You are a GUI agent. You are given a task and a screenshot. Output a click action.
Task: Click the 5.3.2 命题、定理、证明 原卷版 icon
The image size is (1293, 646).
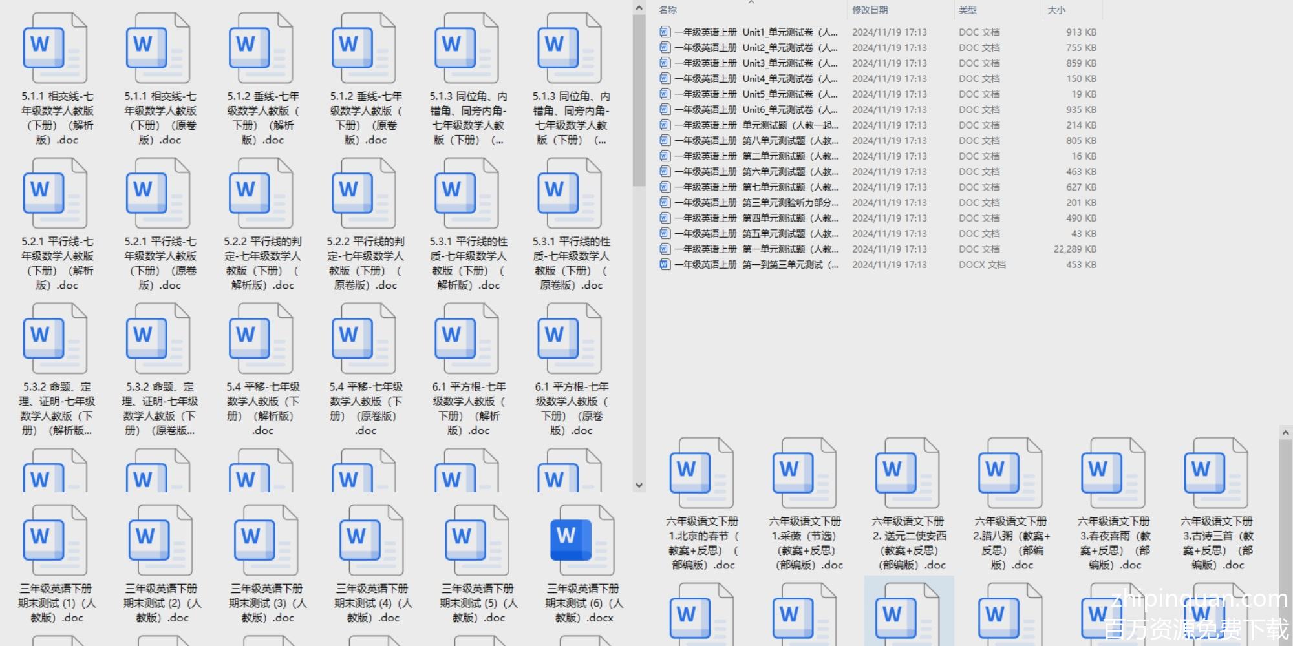[x=158, y=339]
